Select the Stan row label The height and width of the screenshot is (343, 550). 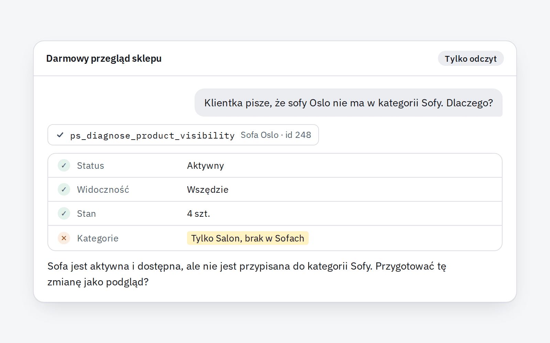[86, 214]
